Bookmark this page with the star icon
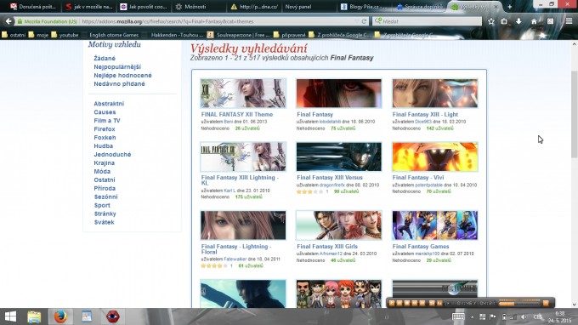This screenshot has width=578, height=325. pos(491,21)
